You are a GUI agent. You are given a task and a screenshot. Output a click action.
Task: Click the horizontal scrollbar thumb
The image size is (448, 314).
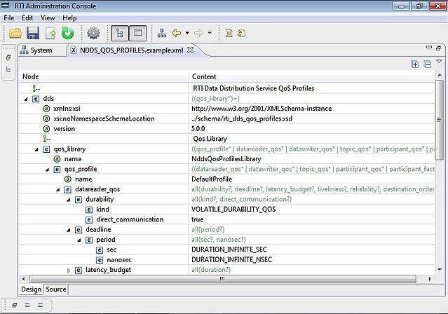(222, 279)
